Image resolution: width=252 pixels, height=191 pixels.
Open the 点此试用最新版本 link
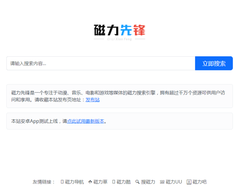click(x=86, y=121)
